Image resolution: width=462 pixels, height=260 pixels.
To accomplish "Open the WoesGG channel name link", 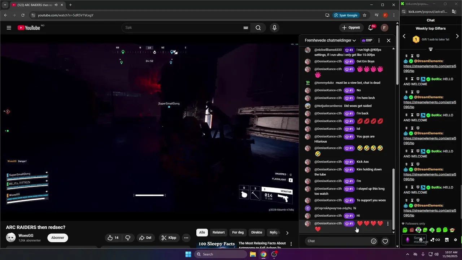I will click(x=26, y=235).
